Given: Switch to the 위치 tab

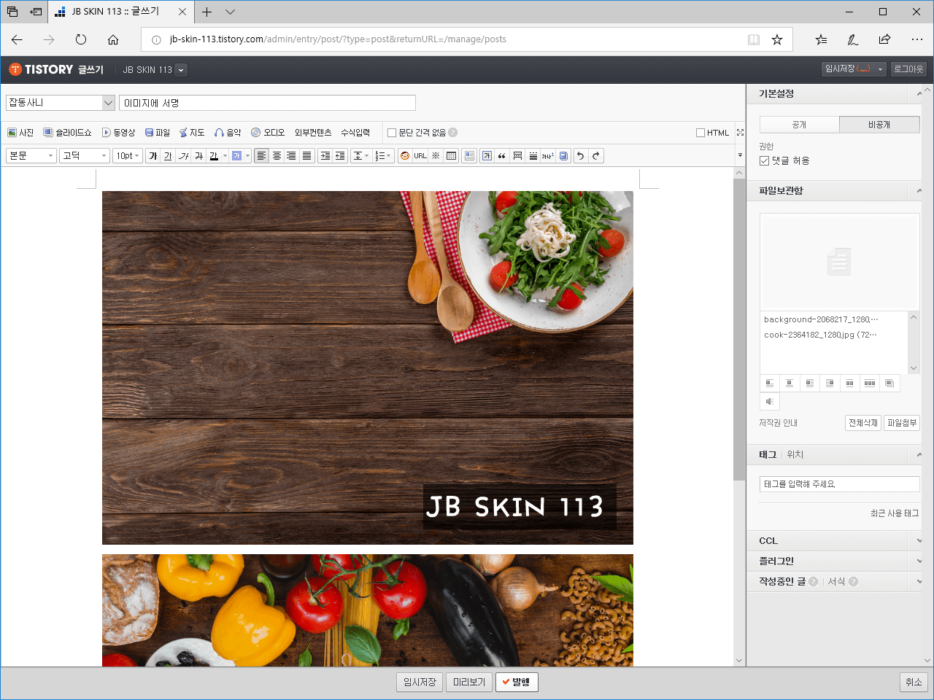Looking at the screenshot, I should coord(795,455).
